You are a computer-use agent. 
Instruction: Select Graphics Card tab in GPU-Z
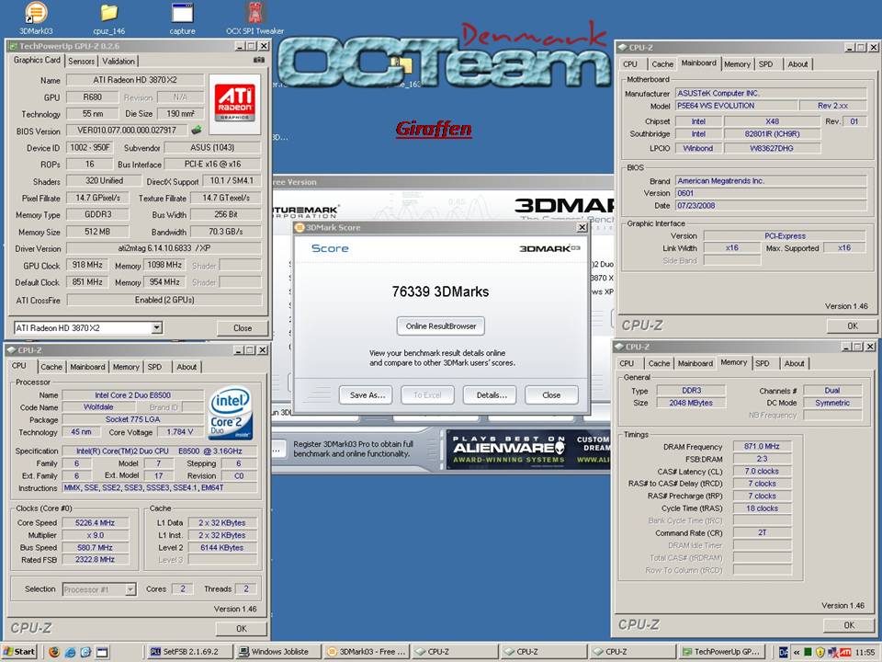click(37, 60)
